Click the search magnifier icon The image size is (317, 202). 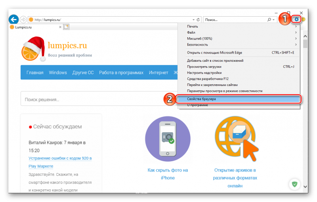pyautogui.click(x=269, y=19)
